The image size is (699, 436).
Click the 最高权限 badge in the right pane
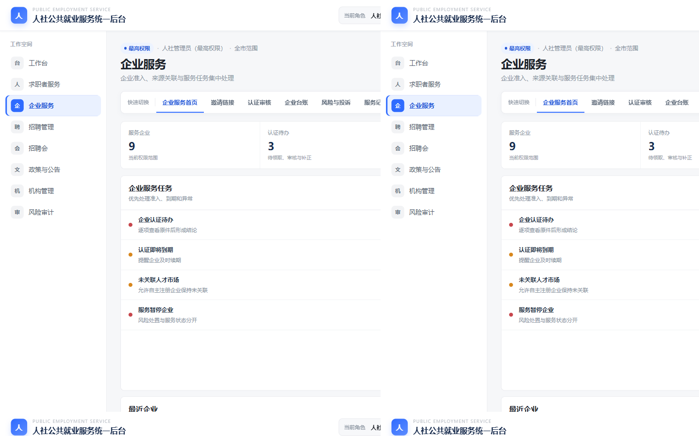517,48
